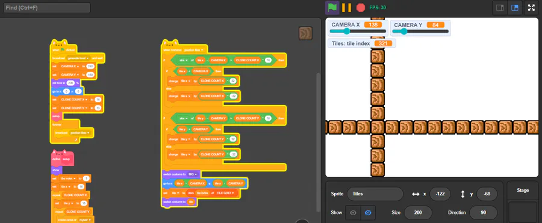The height and width of the screenshot is (223, 542).
Task: Open the 'abs' operator dropdown in first if block
Action: tap(183, 60)
